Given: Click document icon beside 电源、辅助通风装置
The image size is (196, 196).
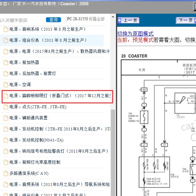Looking at the screenshot, I should pos(6,118).
